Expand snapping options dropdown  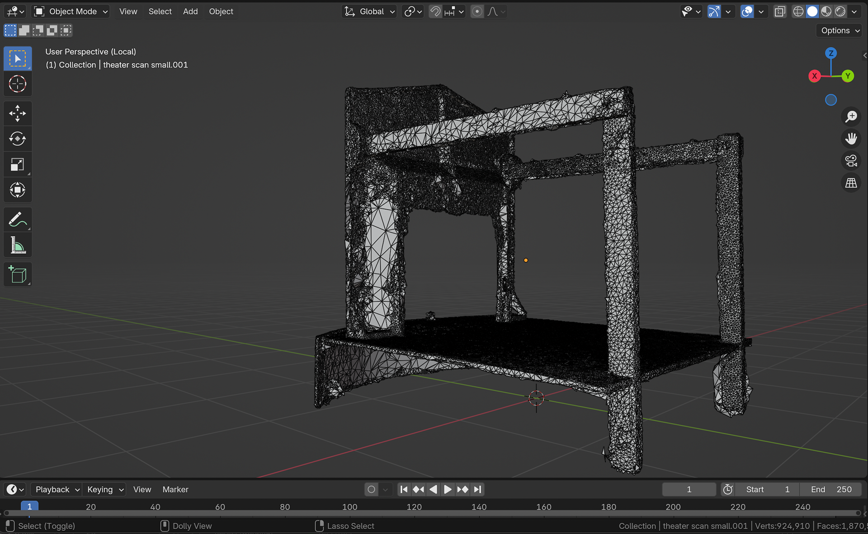pyautogui.click(x=454, y=11)
